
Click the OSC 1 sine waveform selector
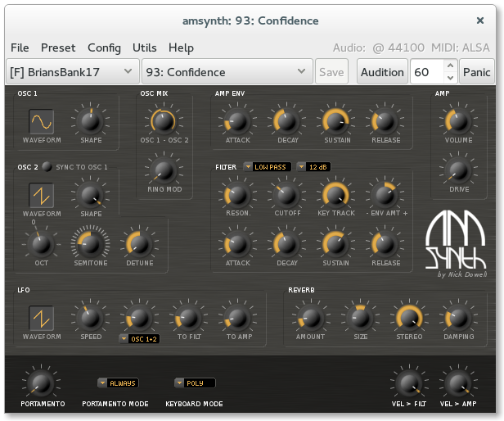pos(42,122)
